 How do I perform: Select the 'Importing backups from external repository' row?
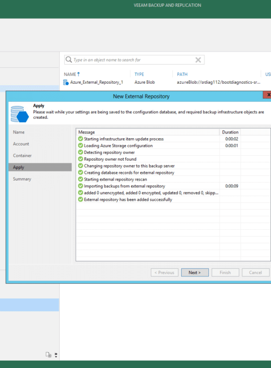173,186
